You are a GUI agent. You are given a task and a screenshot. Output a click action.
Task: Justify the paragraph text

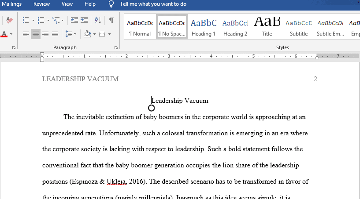(x=55, y=34)
